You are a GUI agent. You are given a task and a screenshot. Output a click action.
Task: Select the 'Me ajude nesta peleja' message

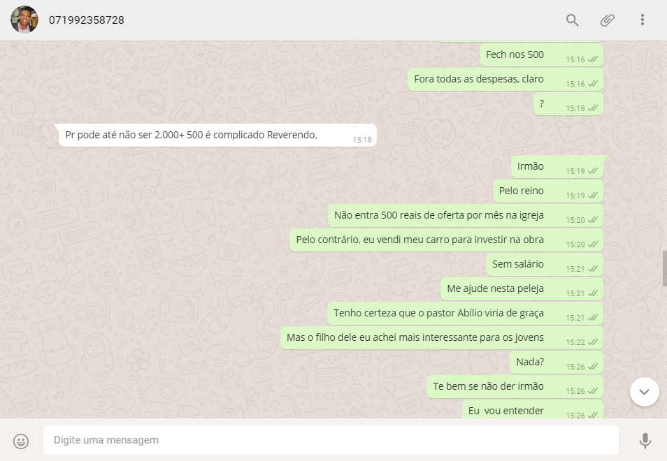[x=522, y=289]
